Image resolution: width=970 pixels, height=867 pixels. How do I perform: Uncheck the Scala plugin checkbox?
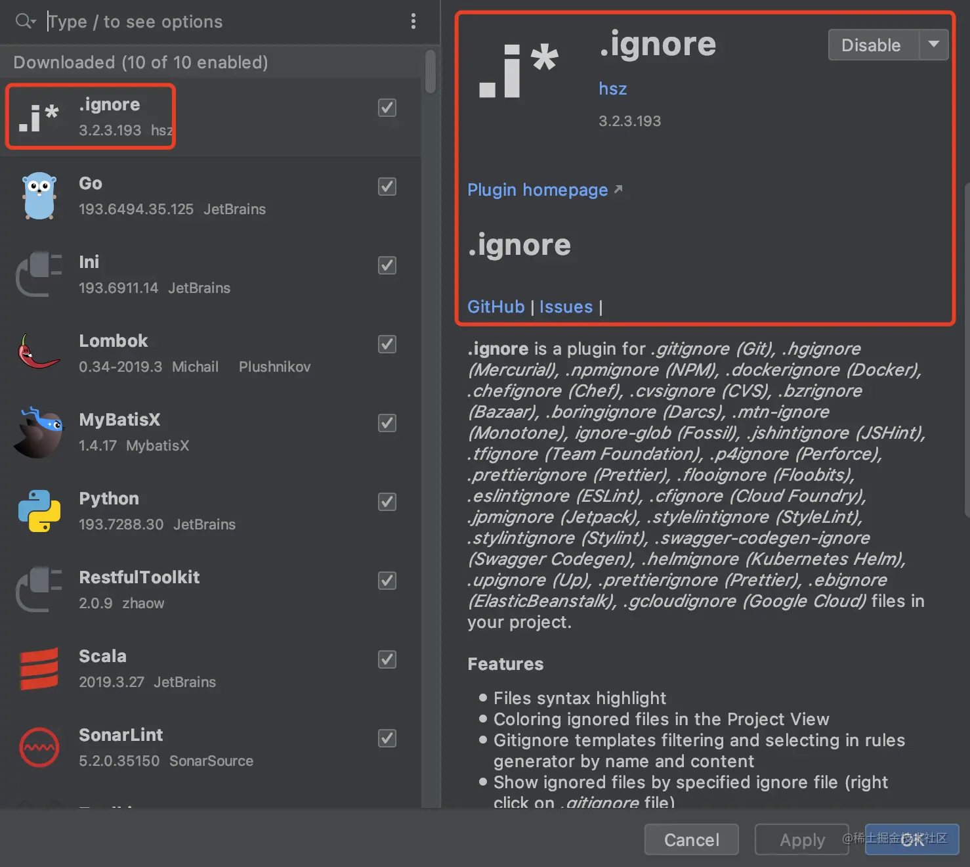click(x=387, y=659)
